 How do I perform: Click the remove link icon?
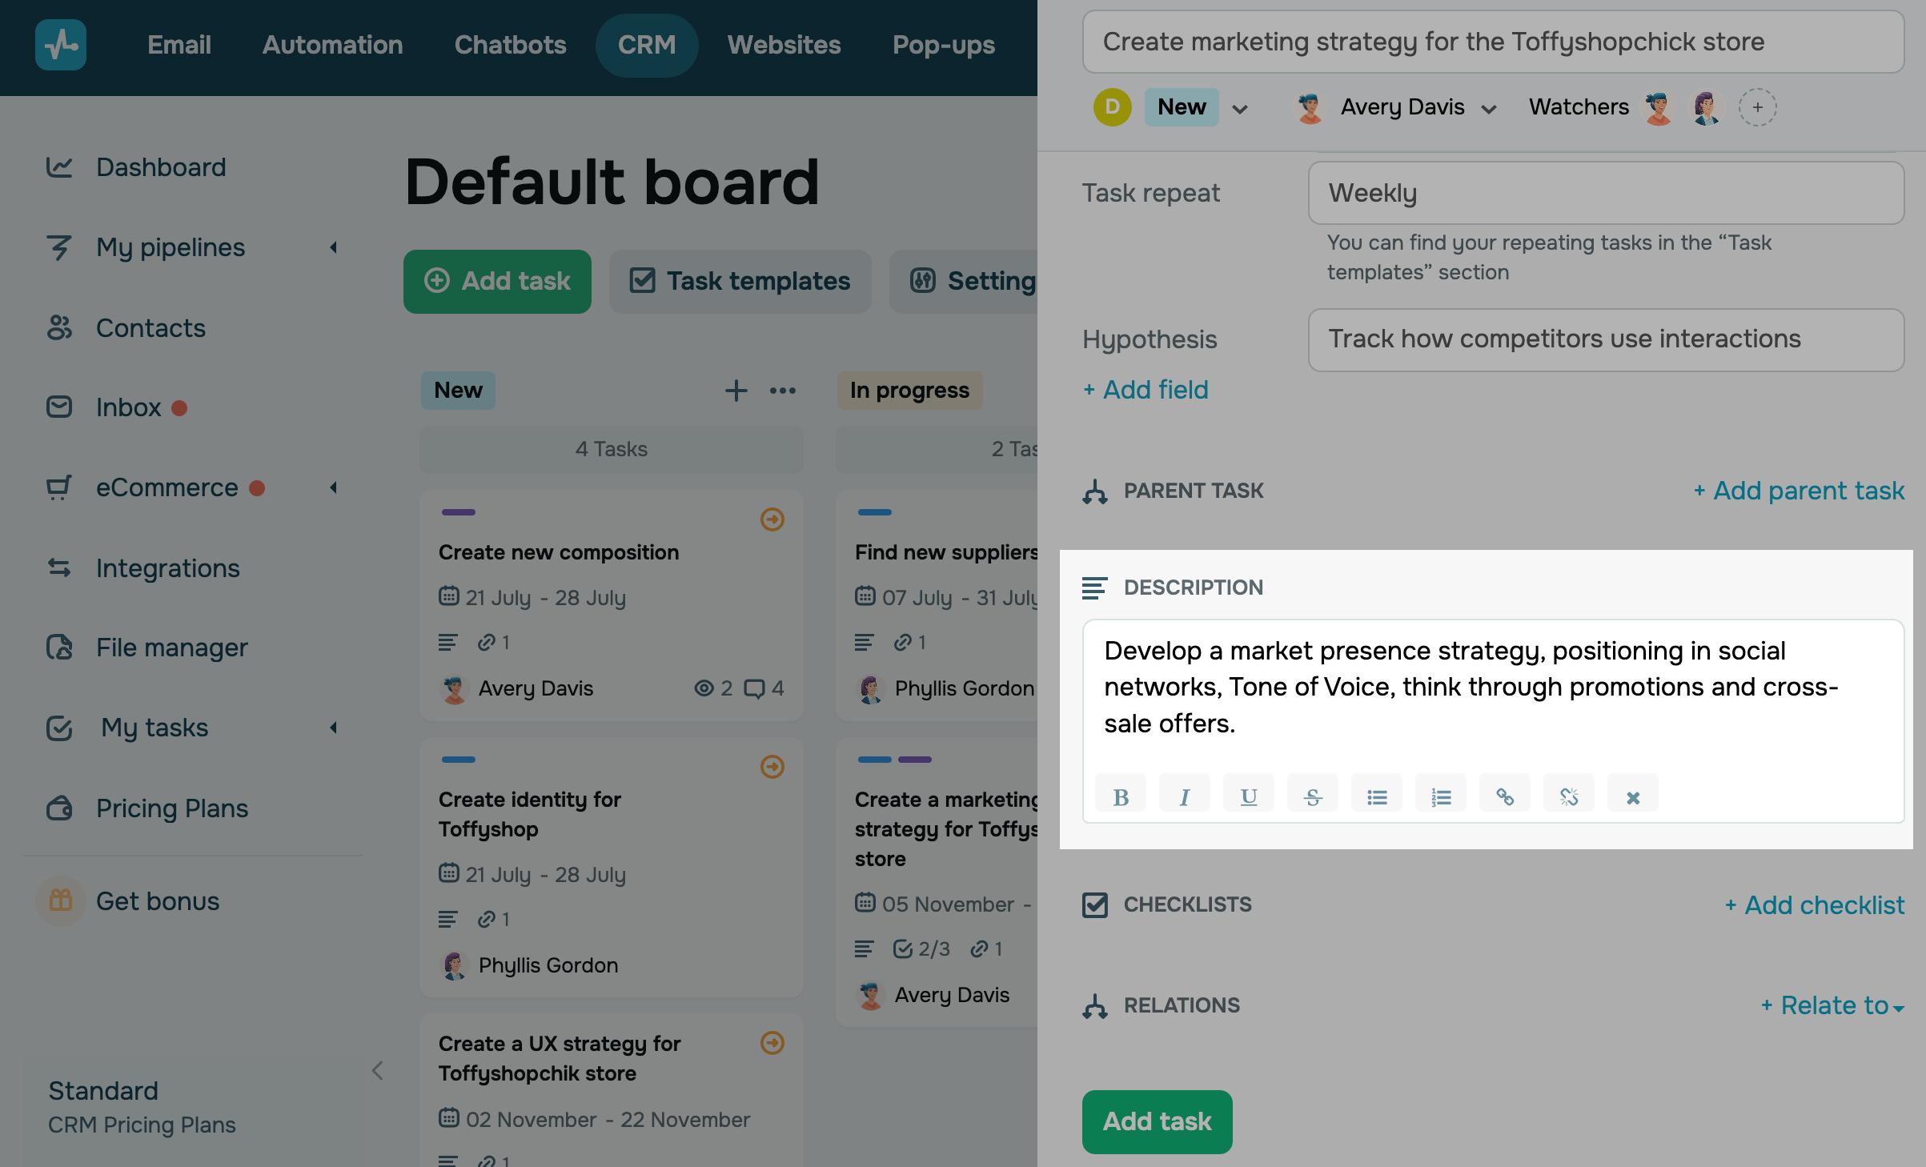tap(1568, 796)
